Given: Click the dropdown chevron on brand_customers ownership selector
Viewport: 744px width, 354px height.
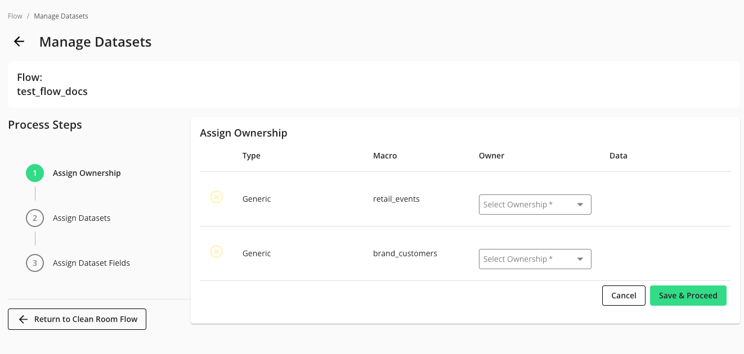Looking at the screenshot, I should point(580,259).
